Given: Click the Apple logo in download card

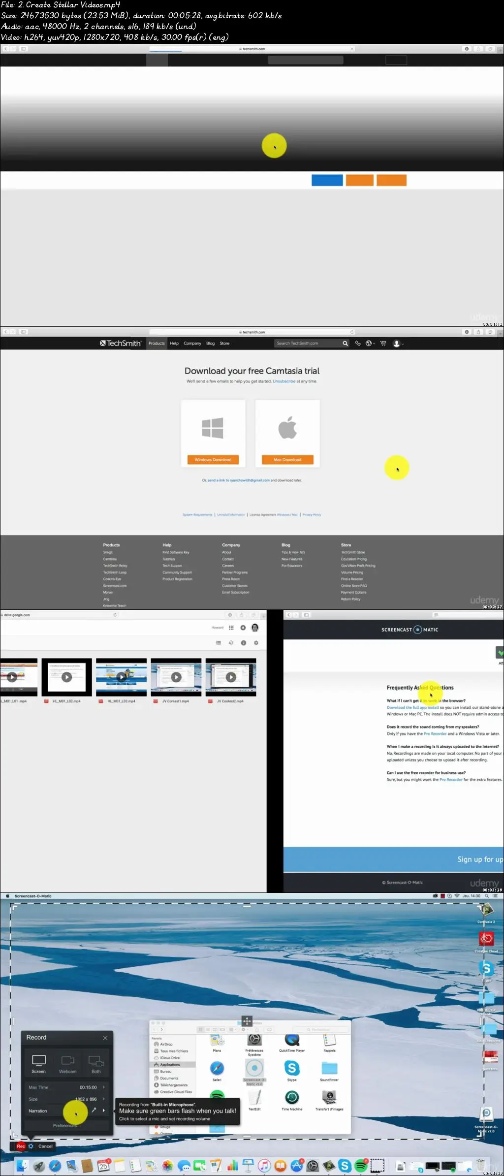Looking at the screenshot, I should coord(287,427).
